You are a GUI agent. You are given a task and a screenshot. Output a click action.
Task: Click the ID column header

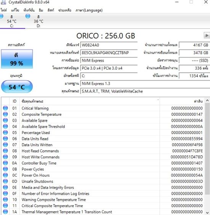tap(15, 101)
